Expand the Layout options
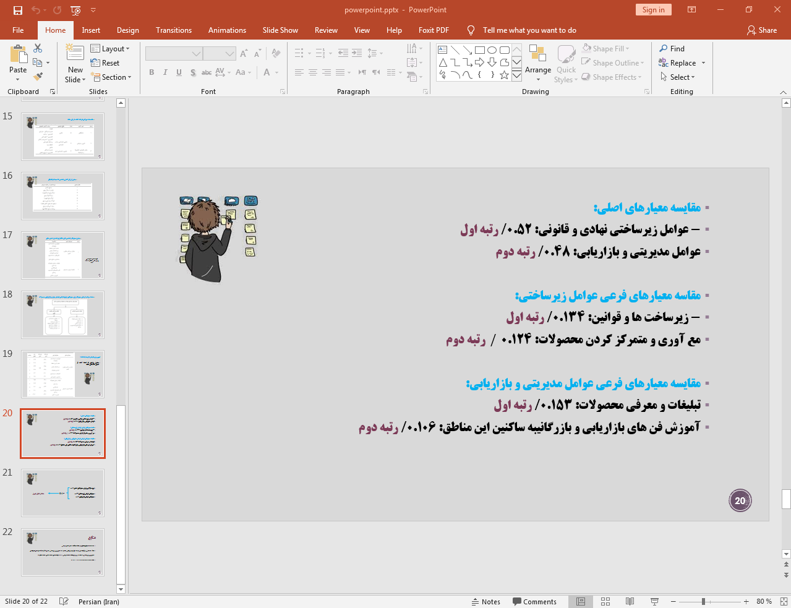This screenshot has height=608, width=791. pyautogui.click(x=111, y=48)
